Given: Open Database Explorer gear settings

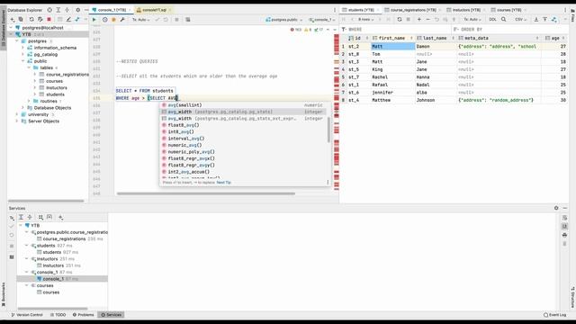Looking at the screenshot, I should coord(77,10).
